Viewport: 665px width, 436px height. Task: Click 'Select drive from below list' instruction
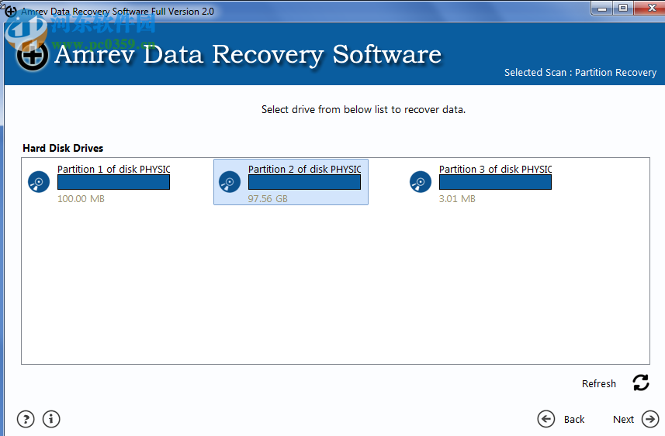(x=363, y=110)
